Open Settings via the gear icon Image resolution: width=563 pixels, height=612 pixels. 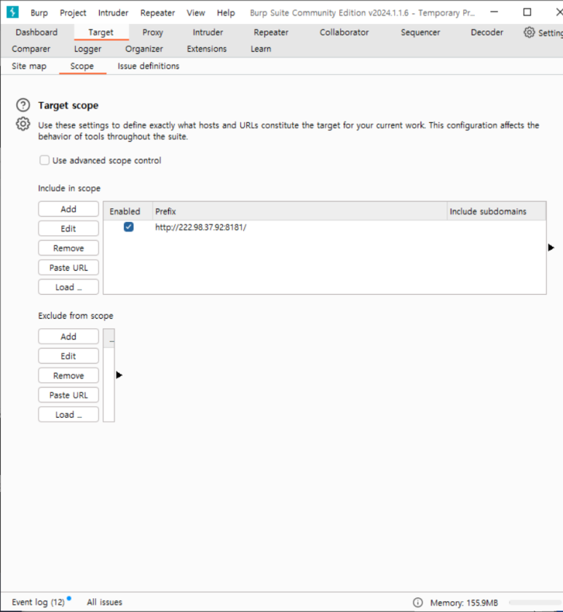pyautogui.click(x=529, y=33)
